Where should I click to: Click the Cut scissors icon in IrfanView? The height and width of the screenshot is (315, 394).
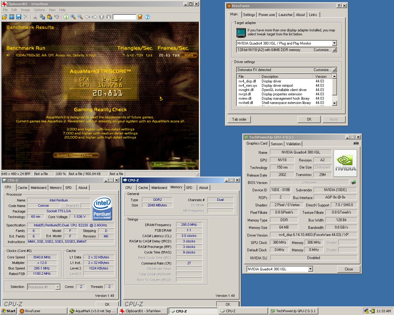(35, 17)
